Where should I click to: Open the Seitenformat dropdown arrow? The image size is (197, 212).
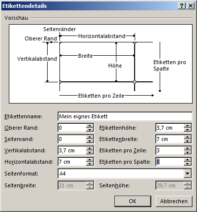187,174
